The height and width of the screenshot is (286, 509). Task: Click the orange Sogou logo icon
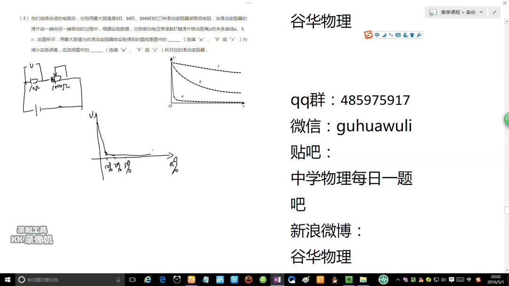[x=368, y=35]
